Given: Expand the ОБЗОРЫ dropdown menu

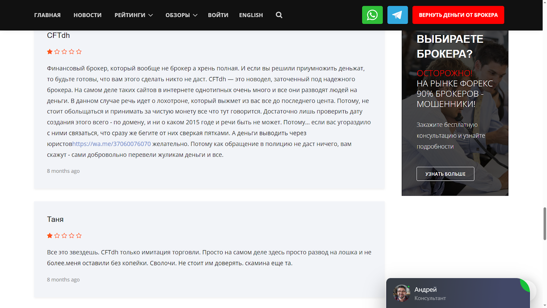Looking at the screenshot, I should tap(182, 15).
